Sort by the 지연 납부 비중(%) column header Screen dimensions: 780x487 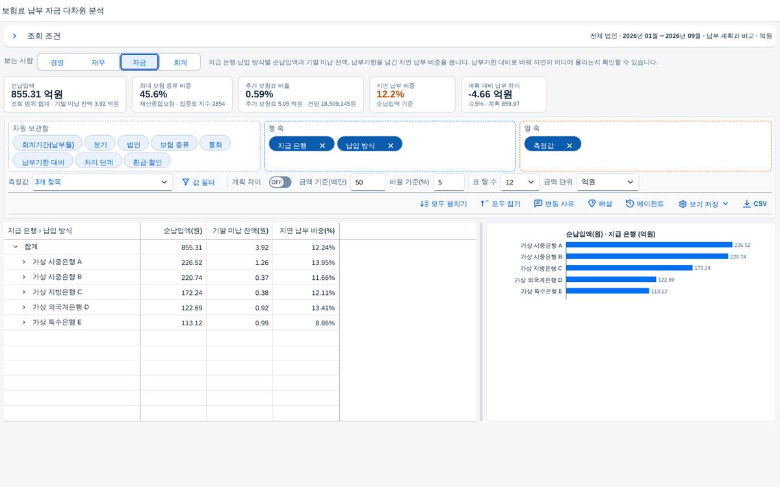306,231
